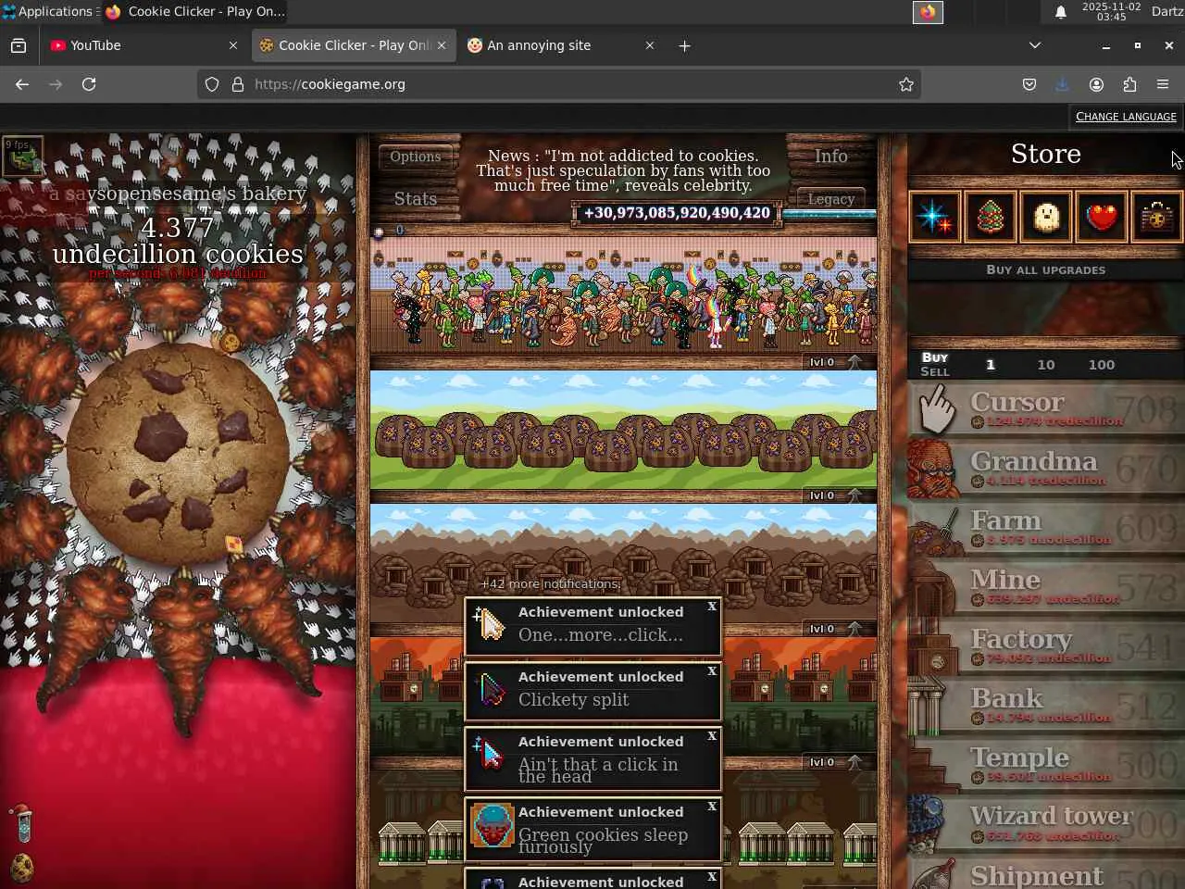Click the Santa-hat test tube icon
This screenshot has width=1185, height=889.
click(x=23, y=822)
